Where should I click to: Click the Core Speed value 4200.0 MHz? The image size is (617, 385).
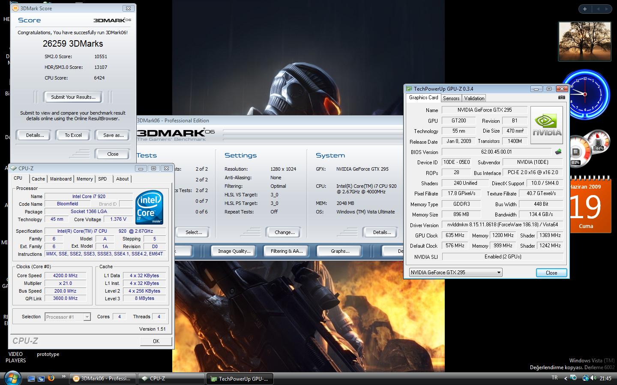click(x=65, y=275)
